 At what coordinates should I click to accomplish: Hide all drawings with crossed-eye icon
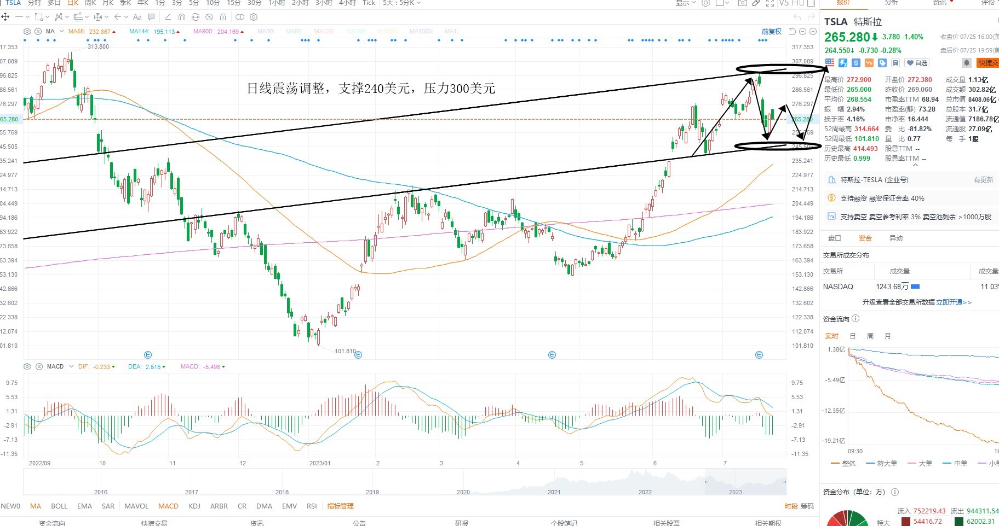(209, 17)
